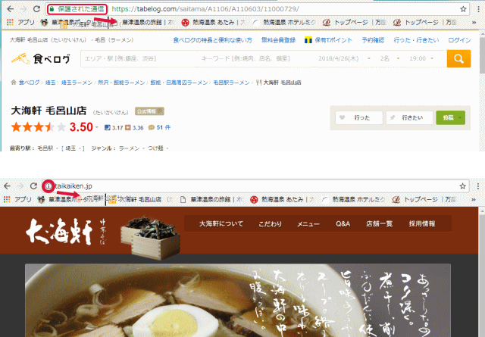Reload the taikaiken.jp page

pyautogui.click(x=33, y=186)
